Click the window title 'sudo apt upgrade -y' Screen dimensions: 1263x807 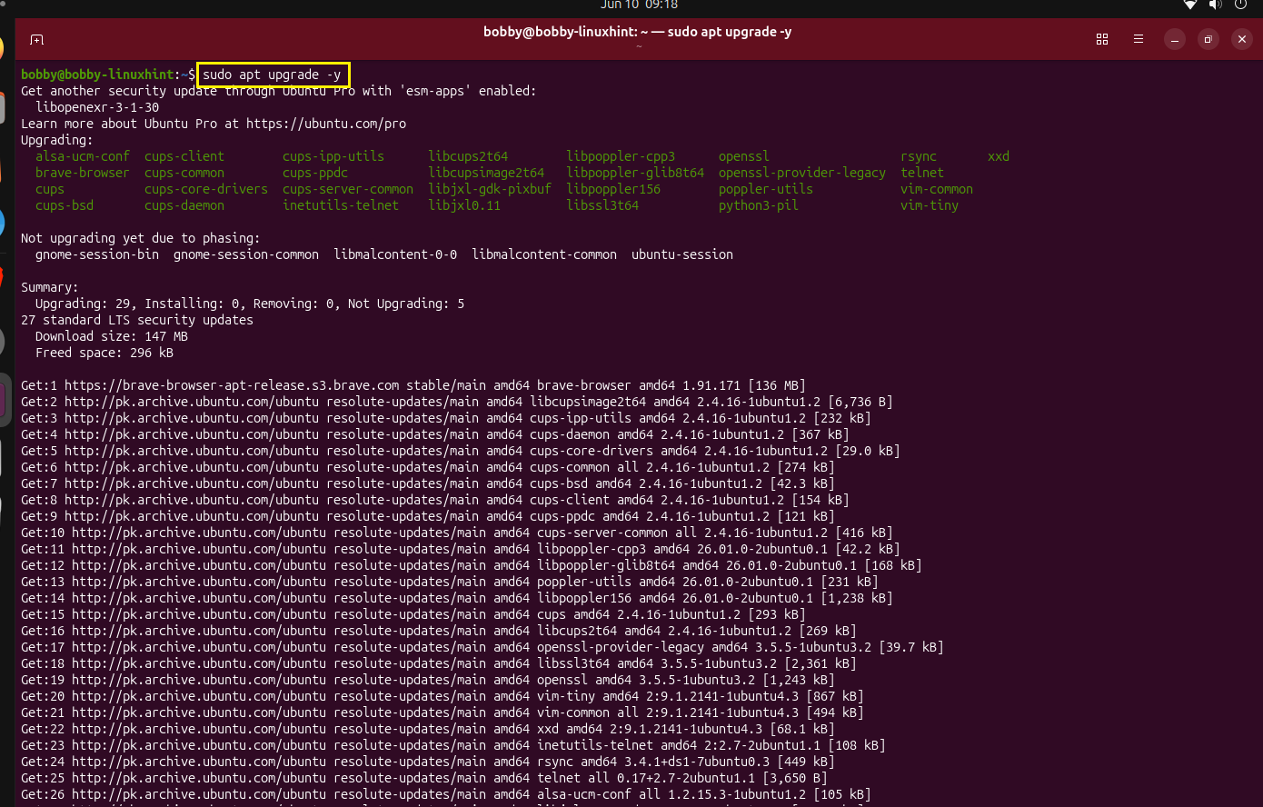[638, 32]
